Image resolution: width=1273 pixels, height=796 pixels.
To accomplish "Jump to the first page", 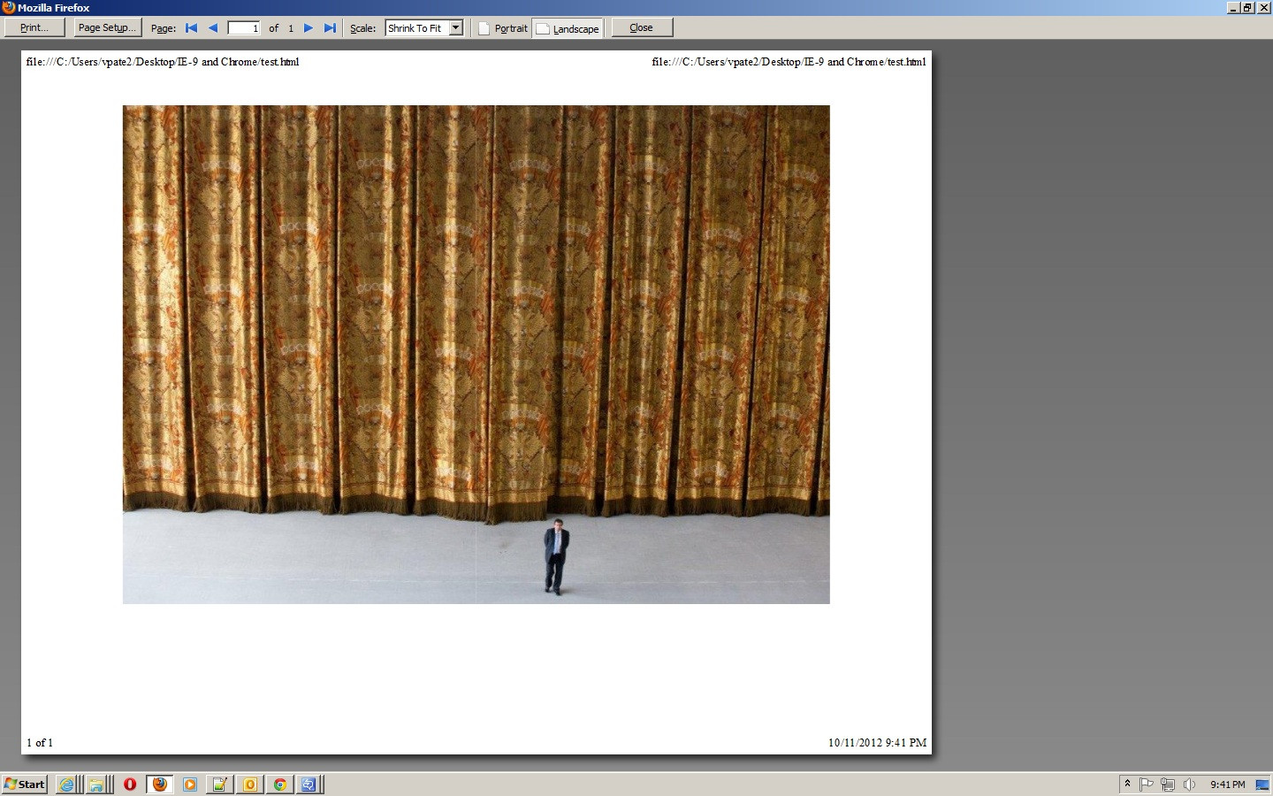I will click(x=191, y=27).
